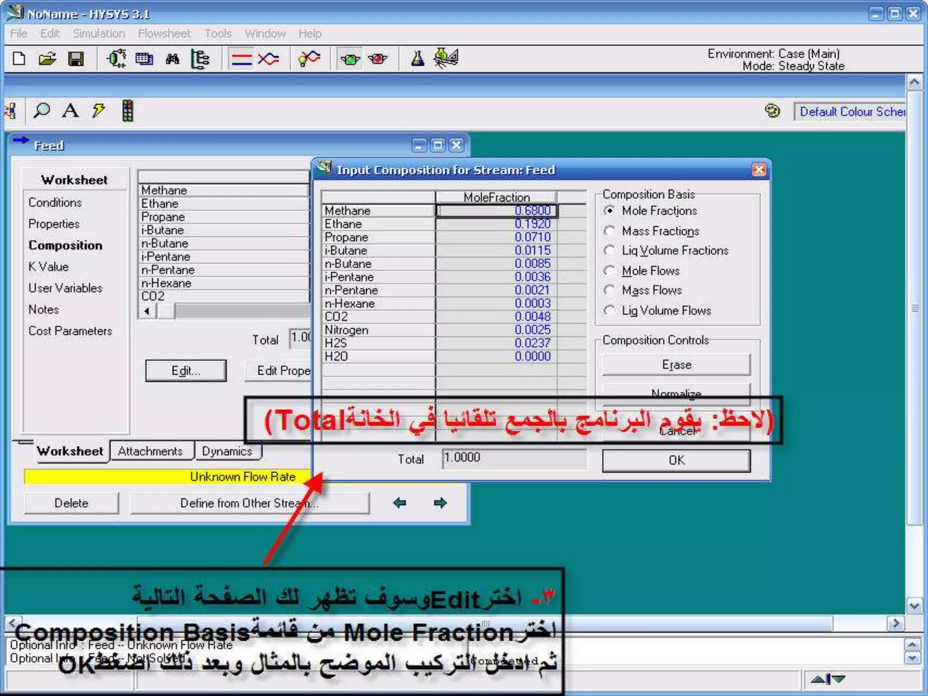The width and height of the screenshot is (928, 696).
Task: Click the binoculars Object Navigator icon
Action: (172, 59)
